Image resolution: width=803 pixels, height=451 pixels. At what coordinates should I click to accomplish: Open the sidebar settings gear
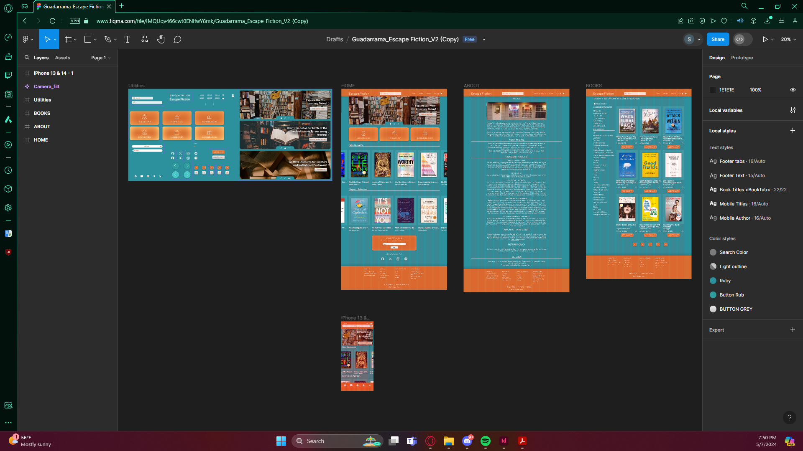(x=8, y=208)
